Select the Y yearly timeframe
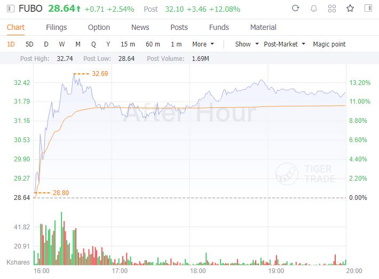The image size is (379, 279). tap(108, 44)
